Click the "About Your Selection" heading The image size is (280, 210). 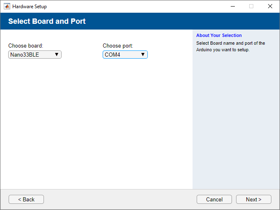click(x=219, y=36)
